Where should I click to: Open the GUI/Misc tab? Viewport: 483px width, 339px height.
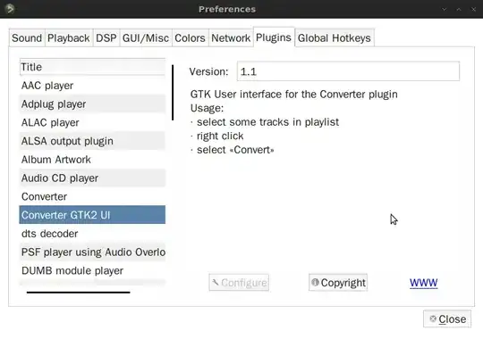pyautogui.click(x=146, y=38)
